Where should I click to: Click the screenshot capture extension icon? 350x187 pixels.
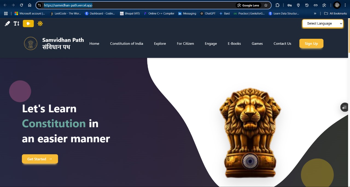[324, 5]
